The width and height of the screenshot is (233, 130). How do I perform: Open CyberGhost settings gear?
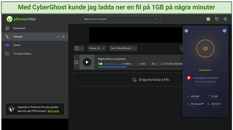pyautogui.click(x=224, y=31)
